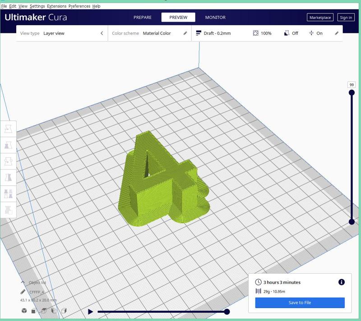The height and width of the screenshot is (321, 361).
Task: Click the filament spool icon by 29g
Action: tap(258, 291)
